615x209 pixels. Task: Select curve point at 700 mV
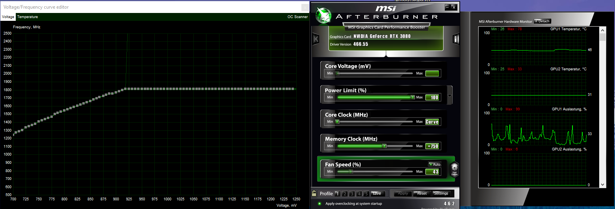[14, 134]
